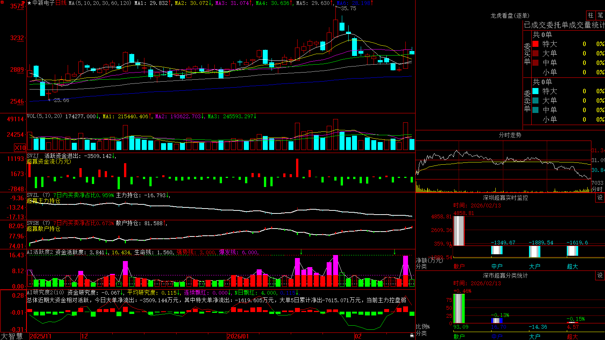The height and width of the screenshot is (340, 605).
Task: Click the star icon before 中颖电子
Action: 29,3
